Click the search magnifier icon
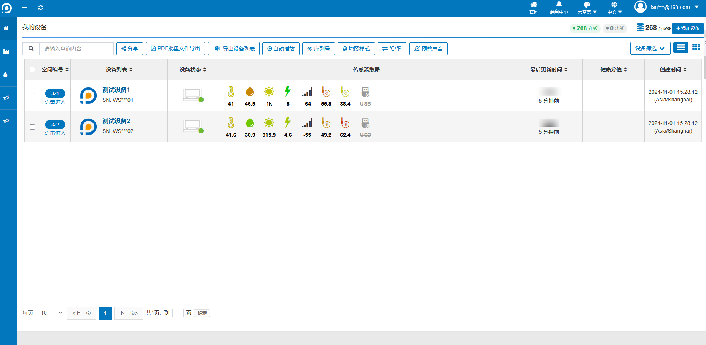This screenshot has width=706, height=345. 31,49
